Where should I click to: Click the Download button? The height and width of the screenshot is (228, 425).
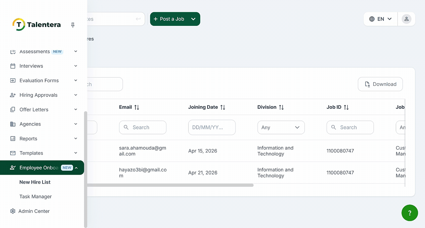click(380, 84)
